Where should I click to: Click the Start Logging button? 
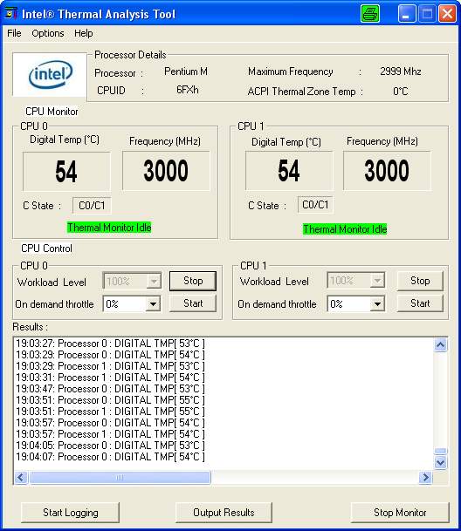pos(70,513)
